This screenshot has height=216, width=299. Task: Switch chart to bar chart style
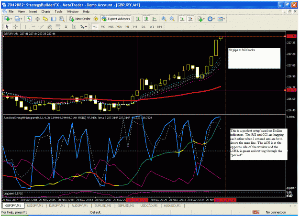[138, 19]
